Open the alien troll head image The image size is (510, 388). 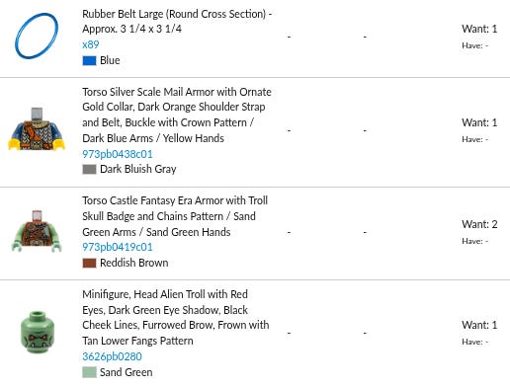click(x=37, y=332)
